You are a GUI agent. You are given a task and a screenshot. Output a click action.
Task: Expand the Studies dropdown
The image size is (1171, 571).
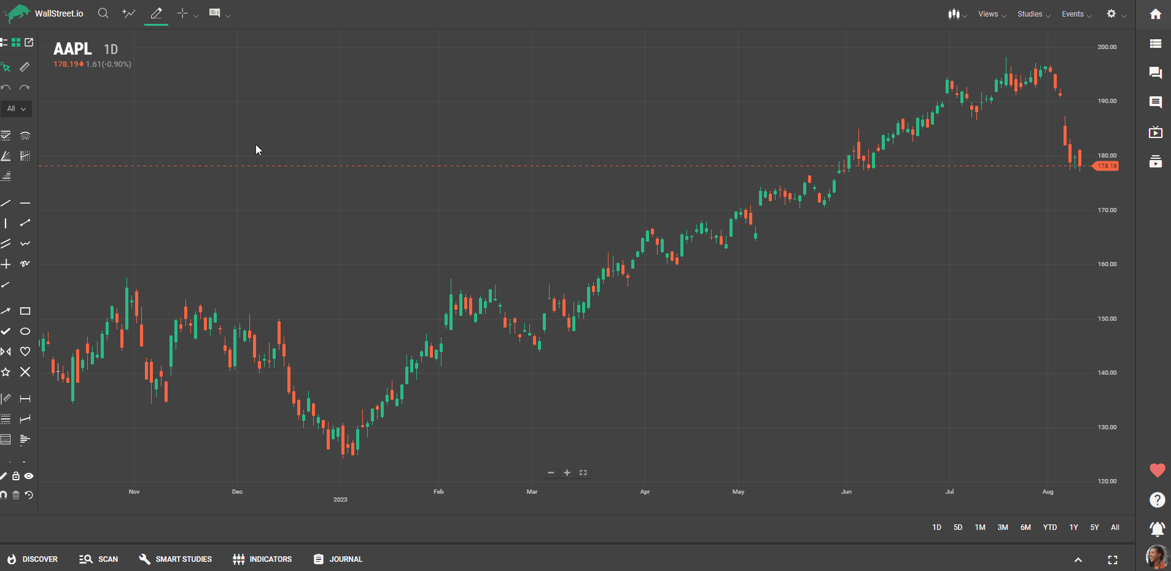tap(1033, 14)
